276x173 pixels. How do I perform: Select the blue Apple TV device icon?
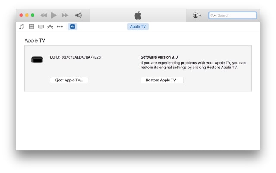(x=72, y=27)
